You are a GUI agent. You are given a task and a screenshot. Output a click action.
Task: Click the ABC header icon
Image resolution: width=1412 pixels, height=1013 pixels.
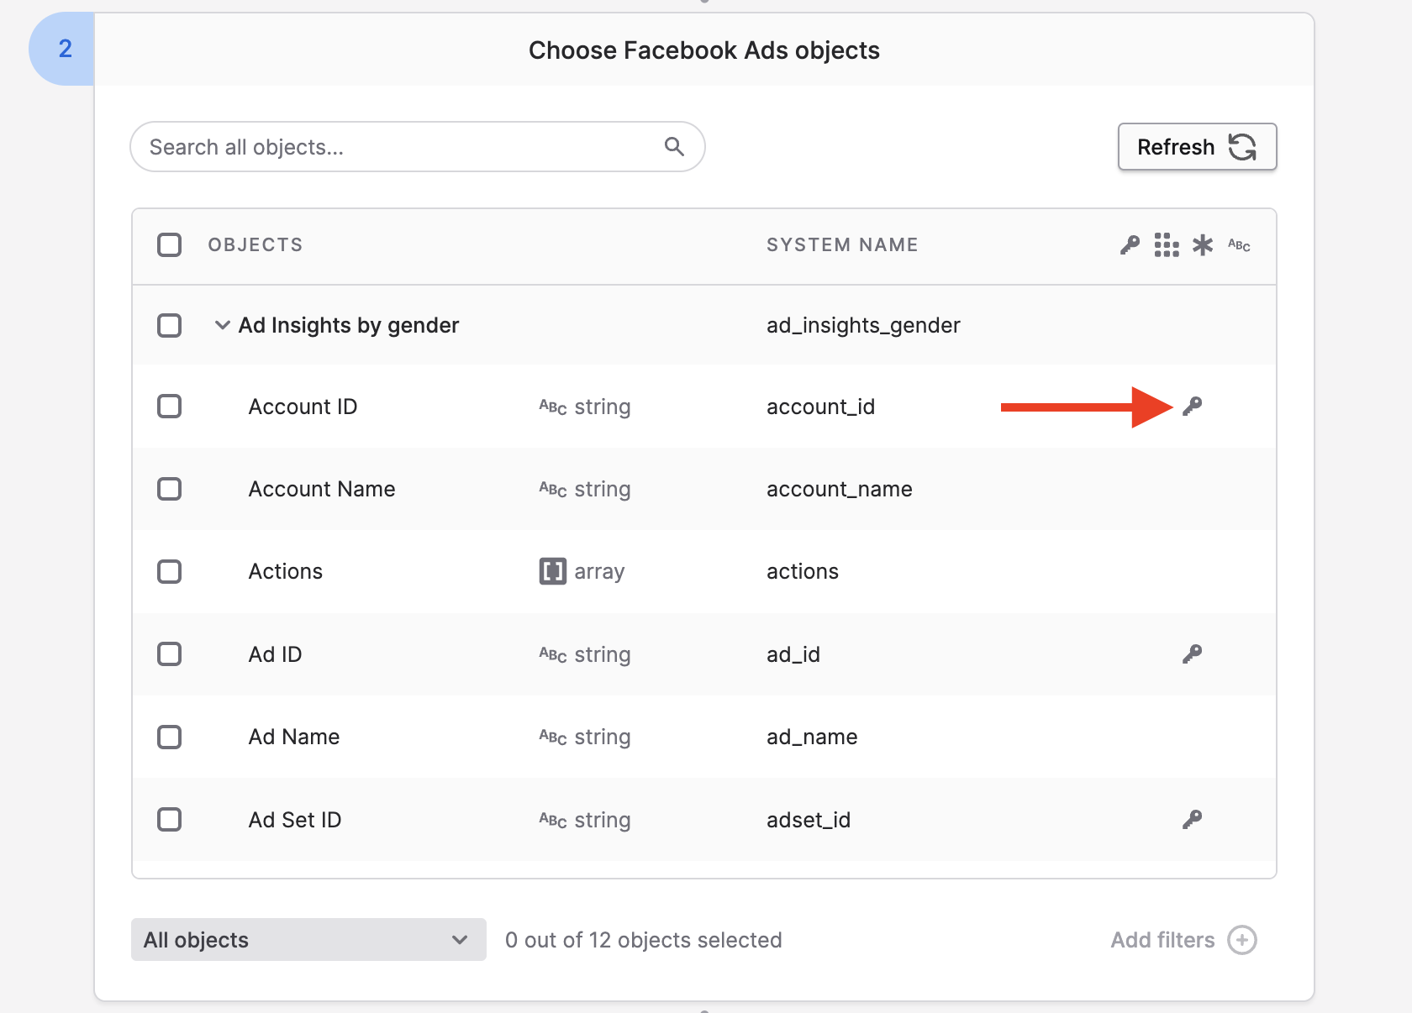[1239, 245]
